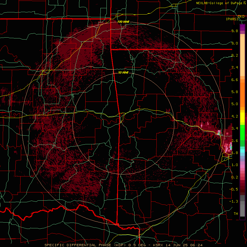Click the DKD product label
The width and height of the screenshot is (247, 247).
[x=241, y=16]
